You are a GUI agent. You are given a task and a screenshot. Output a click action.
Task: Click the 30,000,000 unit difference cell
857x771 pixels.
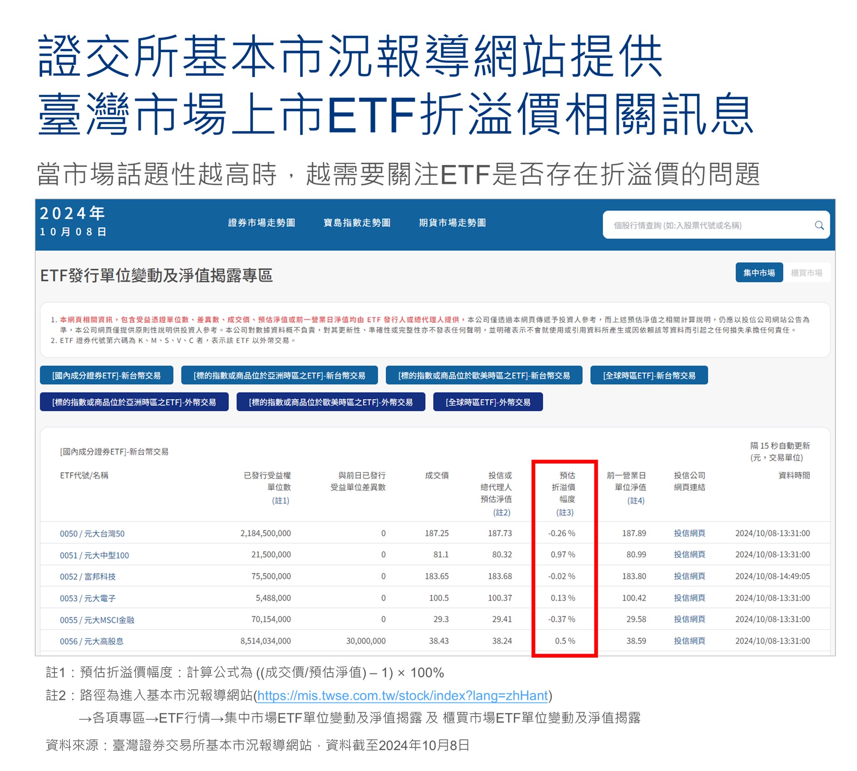366,641
